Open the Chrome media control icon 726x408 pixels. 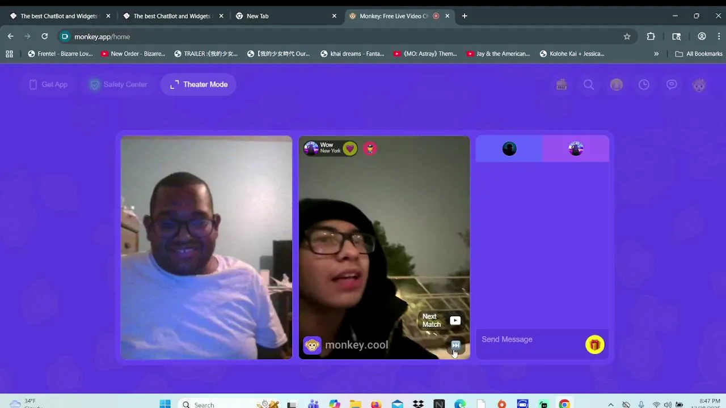click(x=676, y=36)
